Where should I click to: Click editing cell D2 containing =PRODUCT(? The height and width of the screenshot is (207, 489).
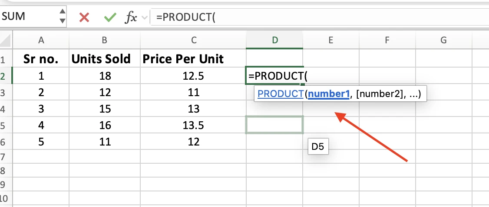click(x=274, y=75)
